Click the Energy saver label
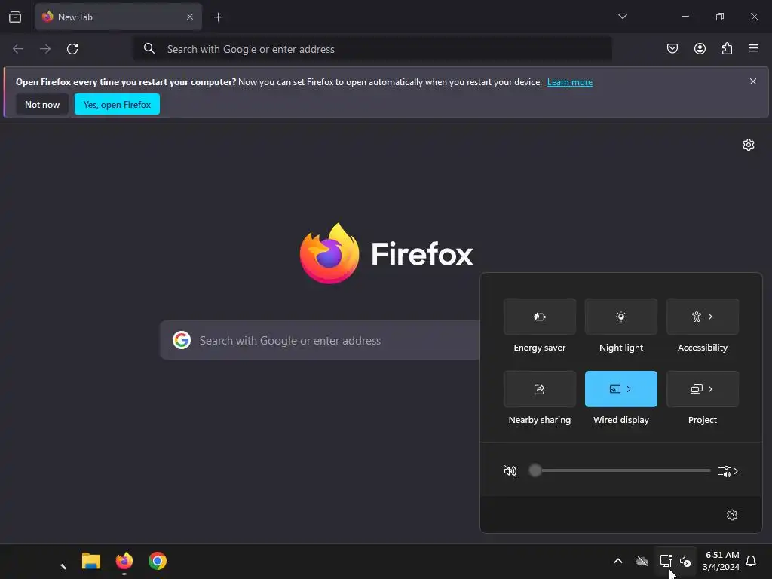The width and height of the screenshot is (772, 579). click(540, 348)
